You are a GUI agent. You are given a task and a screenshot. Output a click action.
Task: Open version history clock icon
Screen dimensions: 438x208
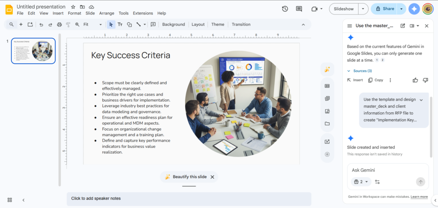click(x=285, y=9)
